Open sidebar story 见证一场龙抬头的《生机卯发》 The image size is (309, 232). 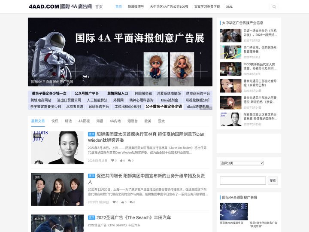[x=260, y=33]
